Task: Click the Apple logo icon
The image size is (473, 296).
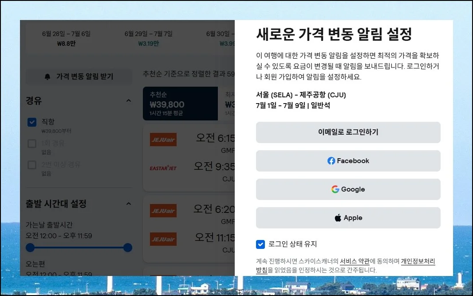Action: pos(338,218)
